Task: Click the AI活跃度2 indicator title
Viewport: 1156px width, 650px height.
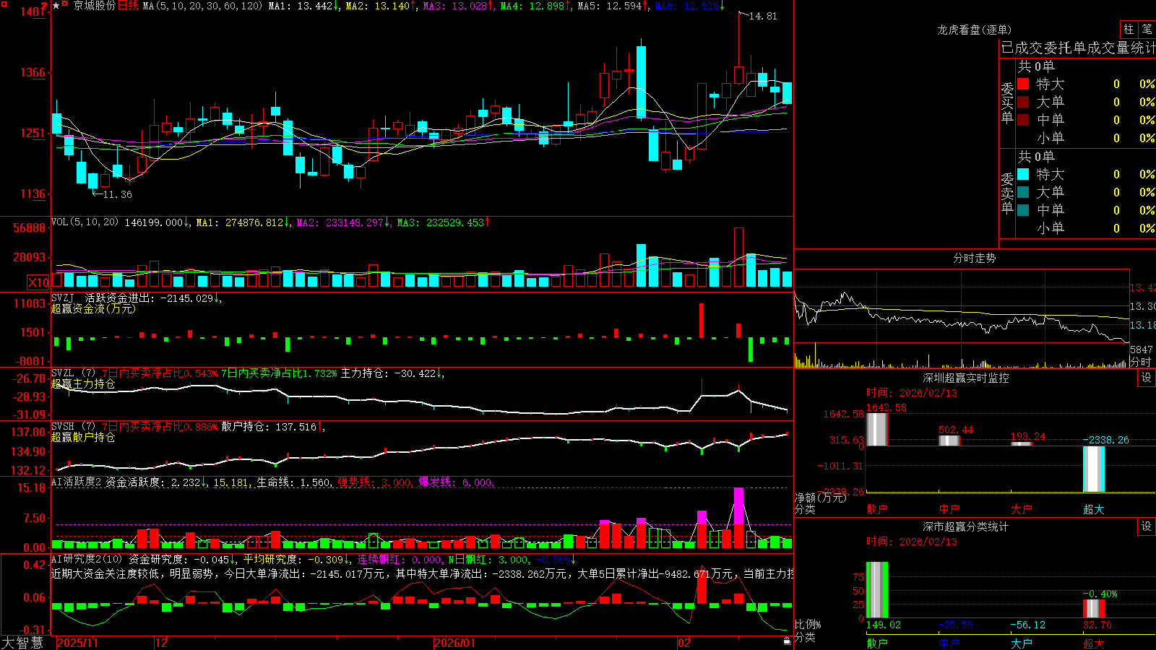Action: [77, 482]
